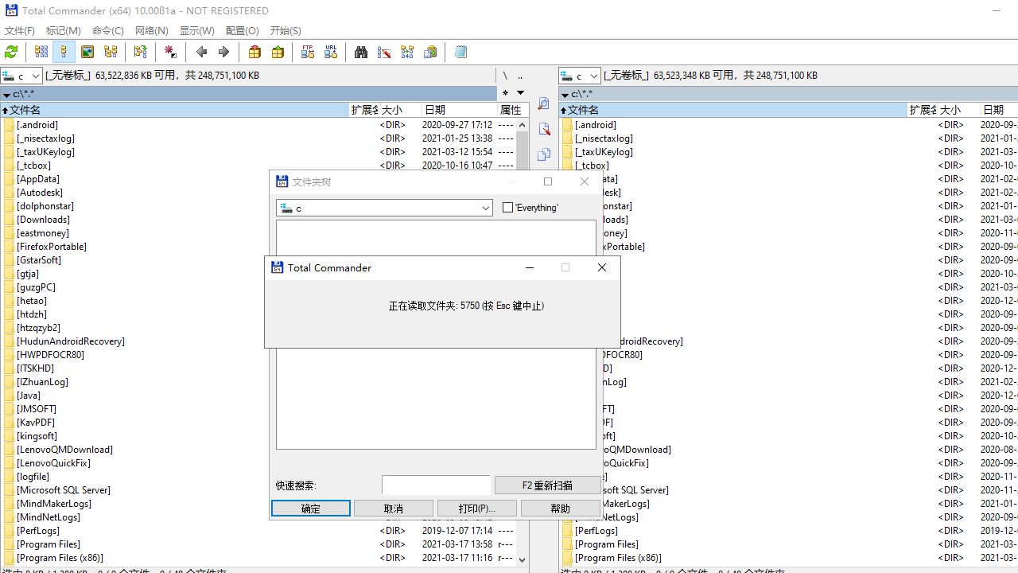Open the drive dropdown in the folder tree dialog
Image resolution: width=1018 pixels, height=573 pixels.
(485, 208)
